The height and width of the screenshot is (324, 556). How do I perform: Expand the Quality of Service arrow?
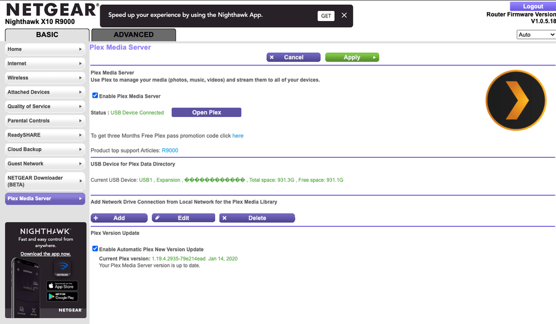pyautogui.click(x=81, y=106)
